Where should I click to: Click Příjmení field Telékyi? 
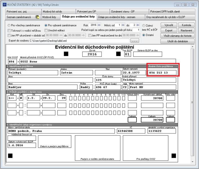click(33, 73)
